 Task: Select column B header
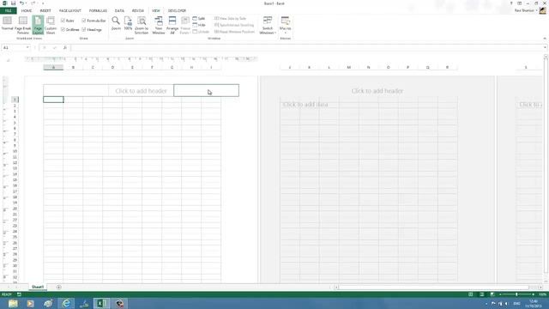pos(73,67)
